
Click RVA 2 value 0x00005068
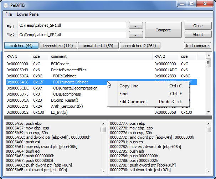coord(165,112)
